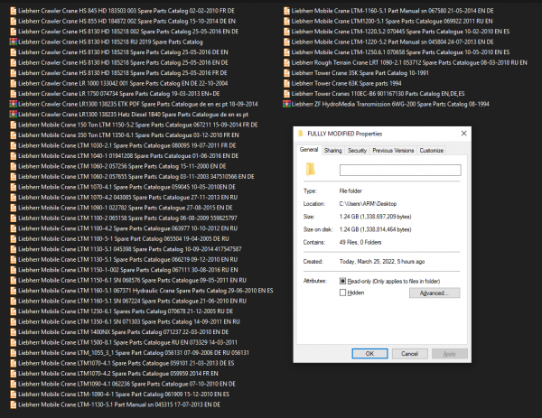Click the file icon of LTM1200-5.1 catalogue 069922
Screen dimensions: 542x418
286,21
